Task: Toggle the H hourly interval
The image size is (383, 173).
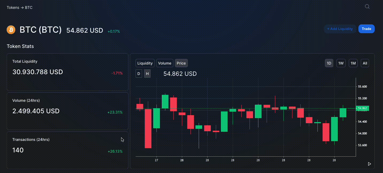Action: pos(147,74)
